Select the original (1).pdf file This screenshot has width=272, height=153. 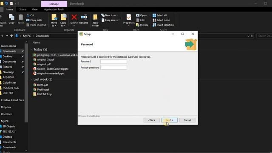(44, 59)
